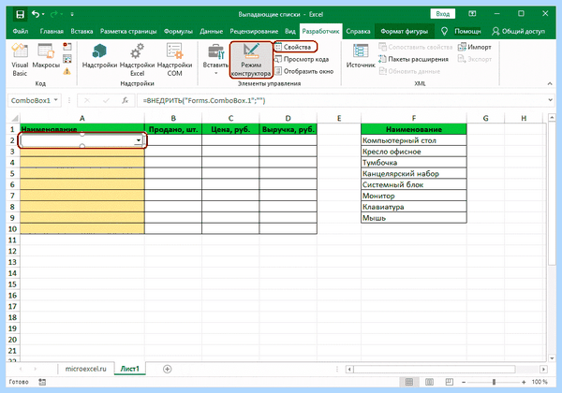Add a new sheet
Screen dimensions: 562x393
167,369
